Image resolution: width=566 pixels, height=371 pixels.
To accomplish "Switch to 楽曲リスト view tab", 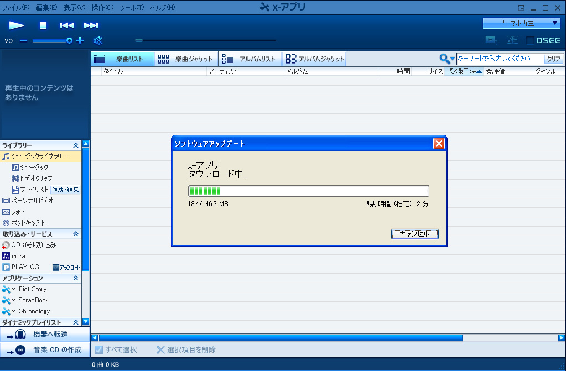I will [x=122, y=59].
